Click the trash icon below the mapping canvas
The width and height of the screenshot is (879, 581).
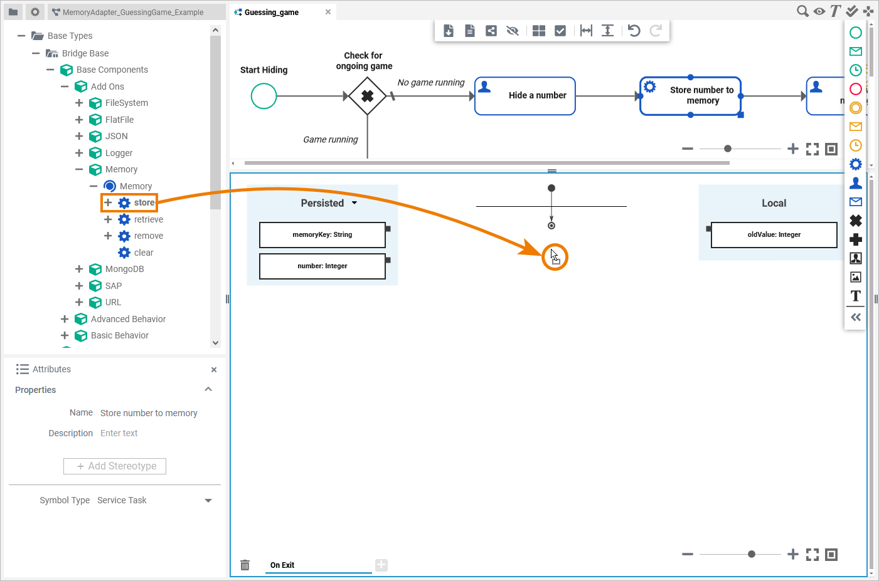pyautogui.click(x=245, y=565)
